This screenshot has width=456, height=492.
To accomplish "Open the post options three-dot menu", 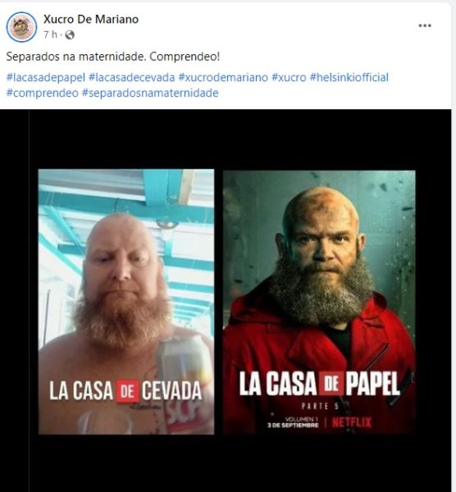I will (425, 25).
